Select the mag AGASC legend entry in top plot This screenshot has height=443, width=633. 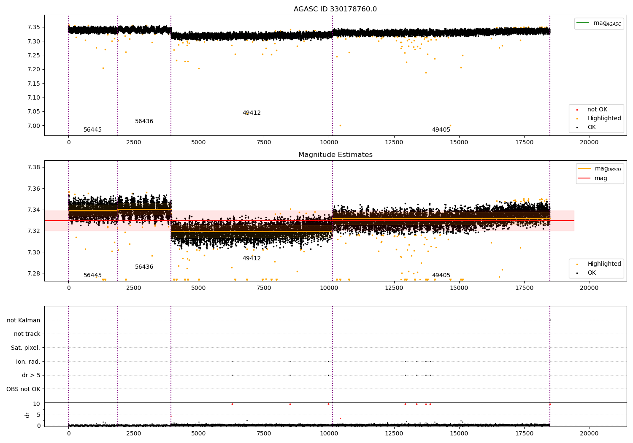tap(599, 23)
